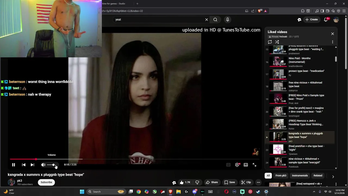Subscribe to the pk3 channel
The height and width of the screenshot is (196, 348).
(x=46, y=182)
